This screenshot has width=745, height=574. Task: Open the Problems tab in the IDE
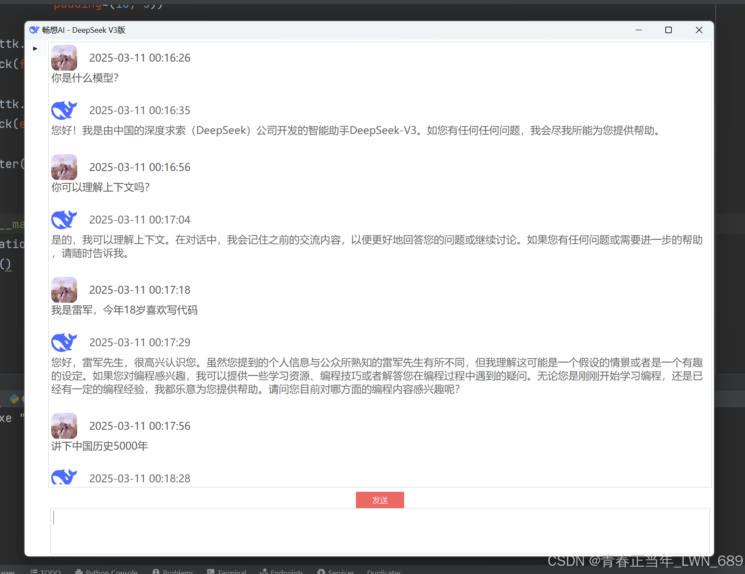pos(173,571)
